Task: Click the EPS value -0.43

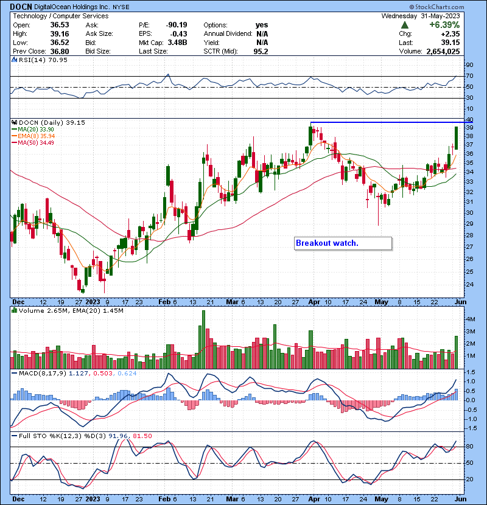Action: click(x=179, y=33)
